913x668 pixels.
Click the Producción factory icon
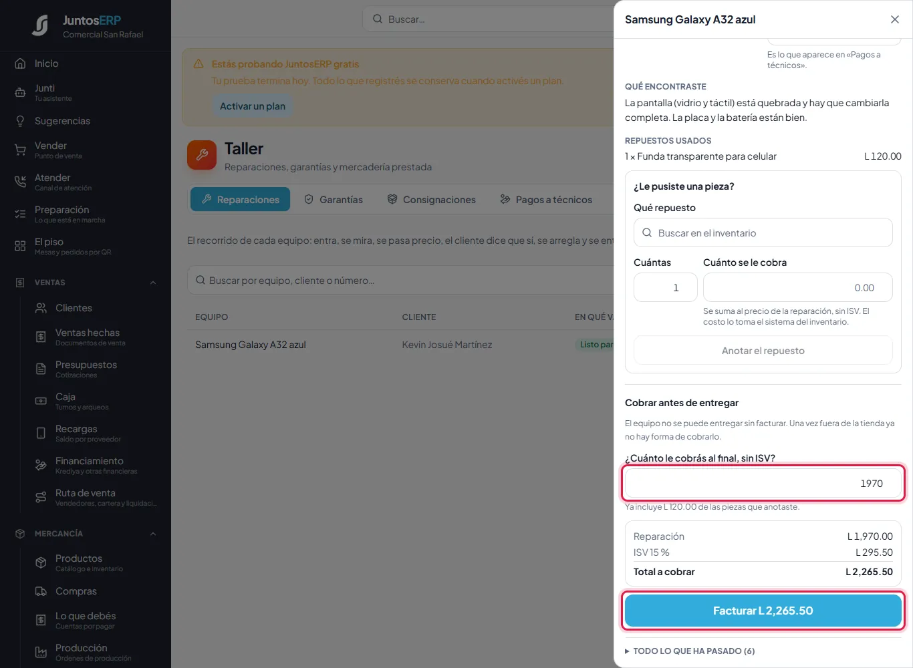pos(41,653)
